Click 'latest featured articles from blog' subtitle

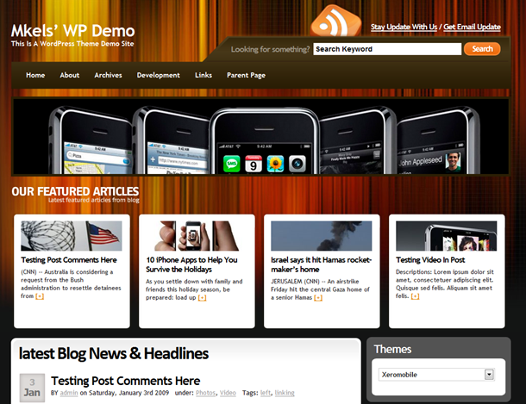(x=94, y=200)
